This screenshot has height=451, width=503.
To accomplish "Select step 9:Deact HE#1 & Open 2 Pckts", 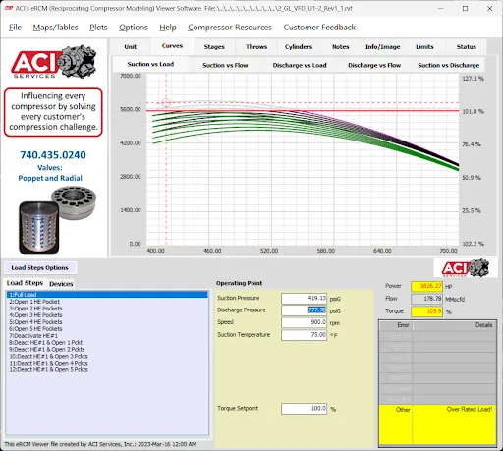I will pyautogui.click(x=107, y=349).
